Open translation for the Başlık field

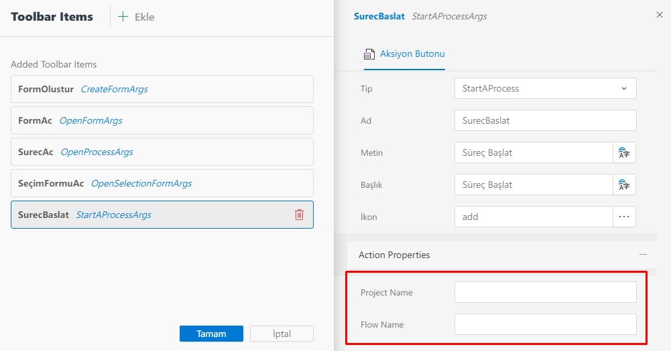pyautogui.click(x=624, y=185)
